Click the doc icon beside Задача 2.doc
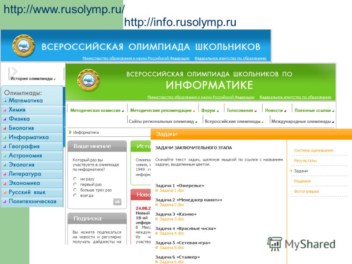Image resolution: width=352 pixels, height=264 pixels. [x=157, y=205]
